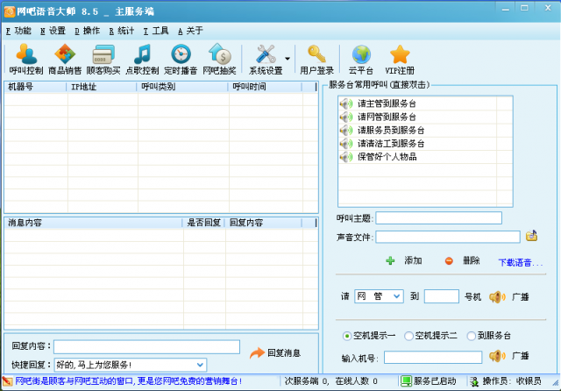Screen dimensions: 561x391
Task: Expand the arrow beside 系统设置
Action: click(x=288, y=59)
